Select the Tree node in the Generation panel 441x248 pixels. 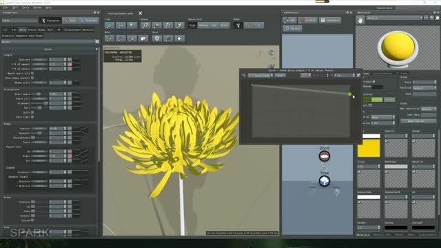tap(325, 181)
